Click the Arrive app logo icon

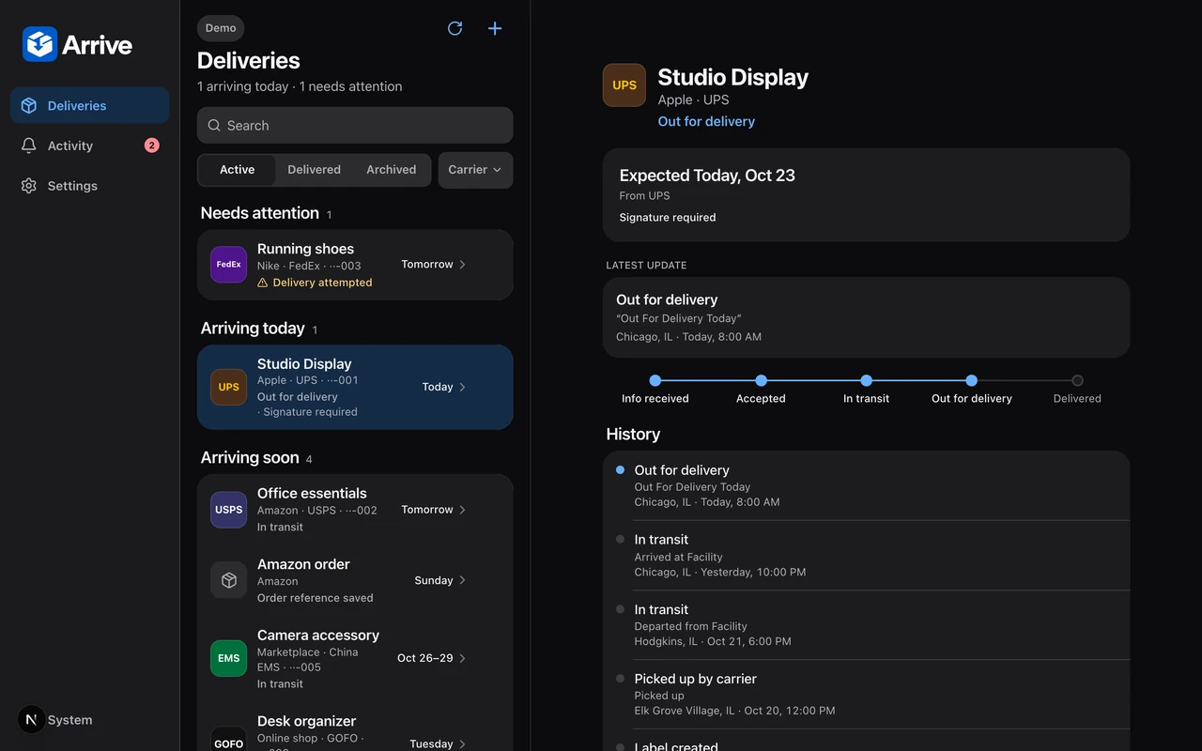coord(39,44)
